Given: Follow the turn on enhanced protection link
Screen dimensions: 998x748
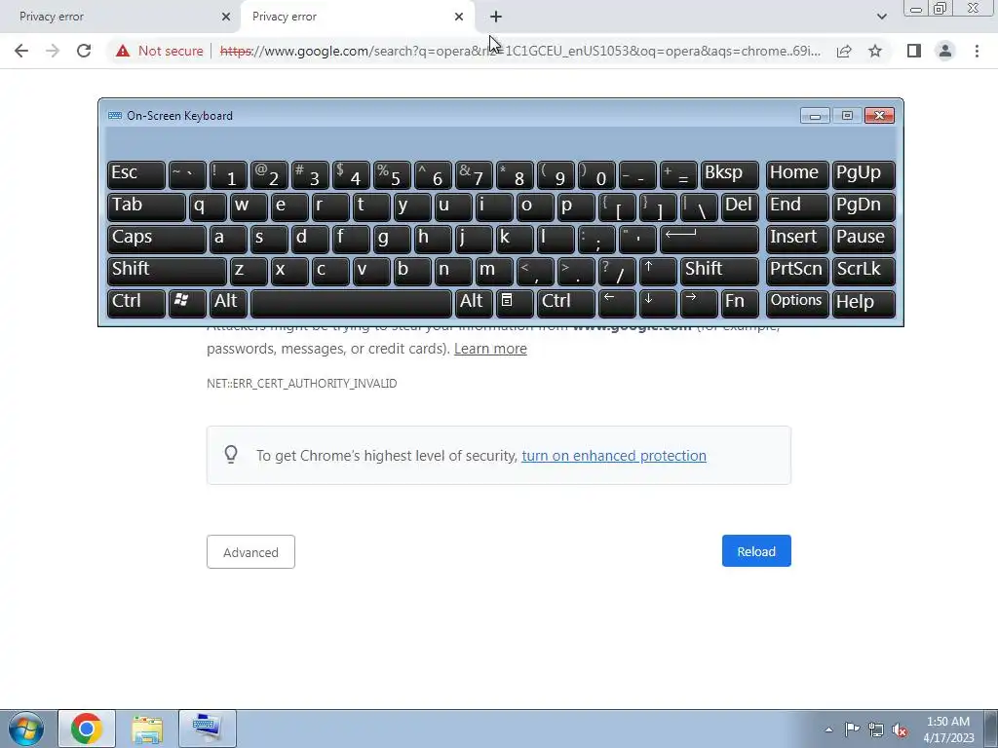Looking at the screenshot, I should [x=614, y=456].
